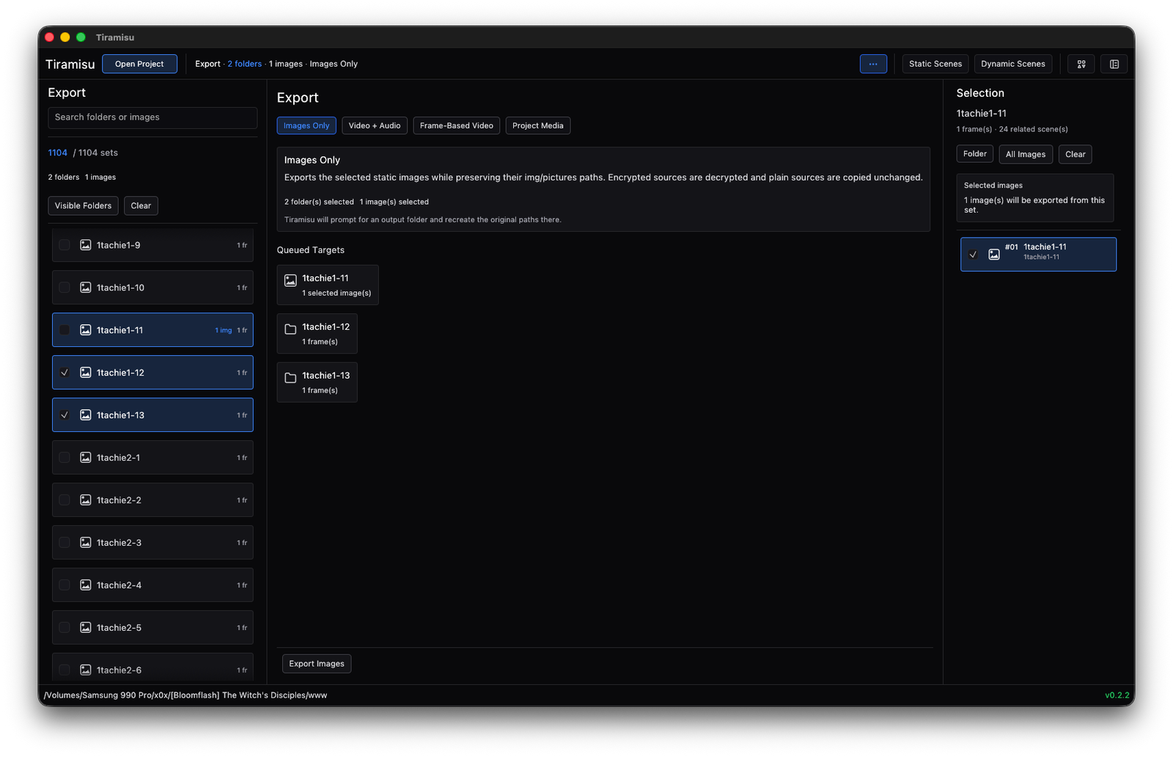Toggle the 1tachie1-11 folder checkbox
Viewport: 1173px width, 757px height.
point(65,330)
